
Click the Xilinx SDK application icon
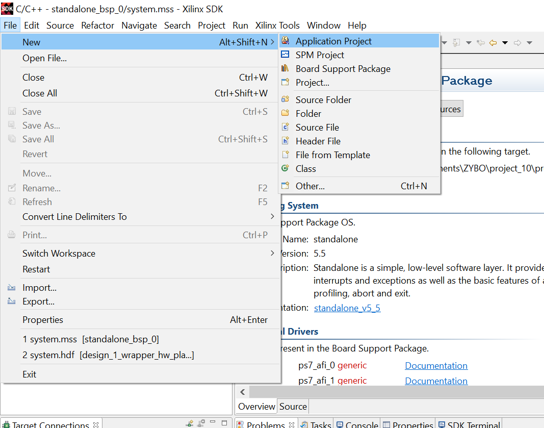7,9
